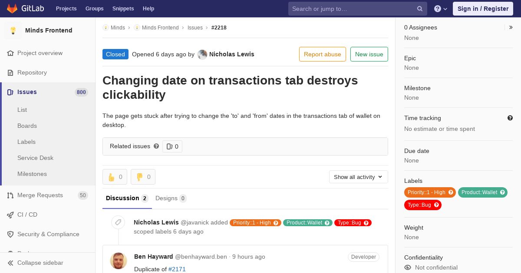Click the Project overview home icon

10,53
